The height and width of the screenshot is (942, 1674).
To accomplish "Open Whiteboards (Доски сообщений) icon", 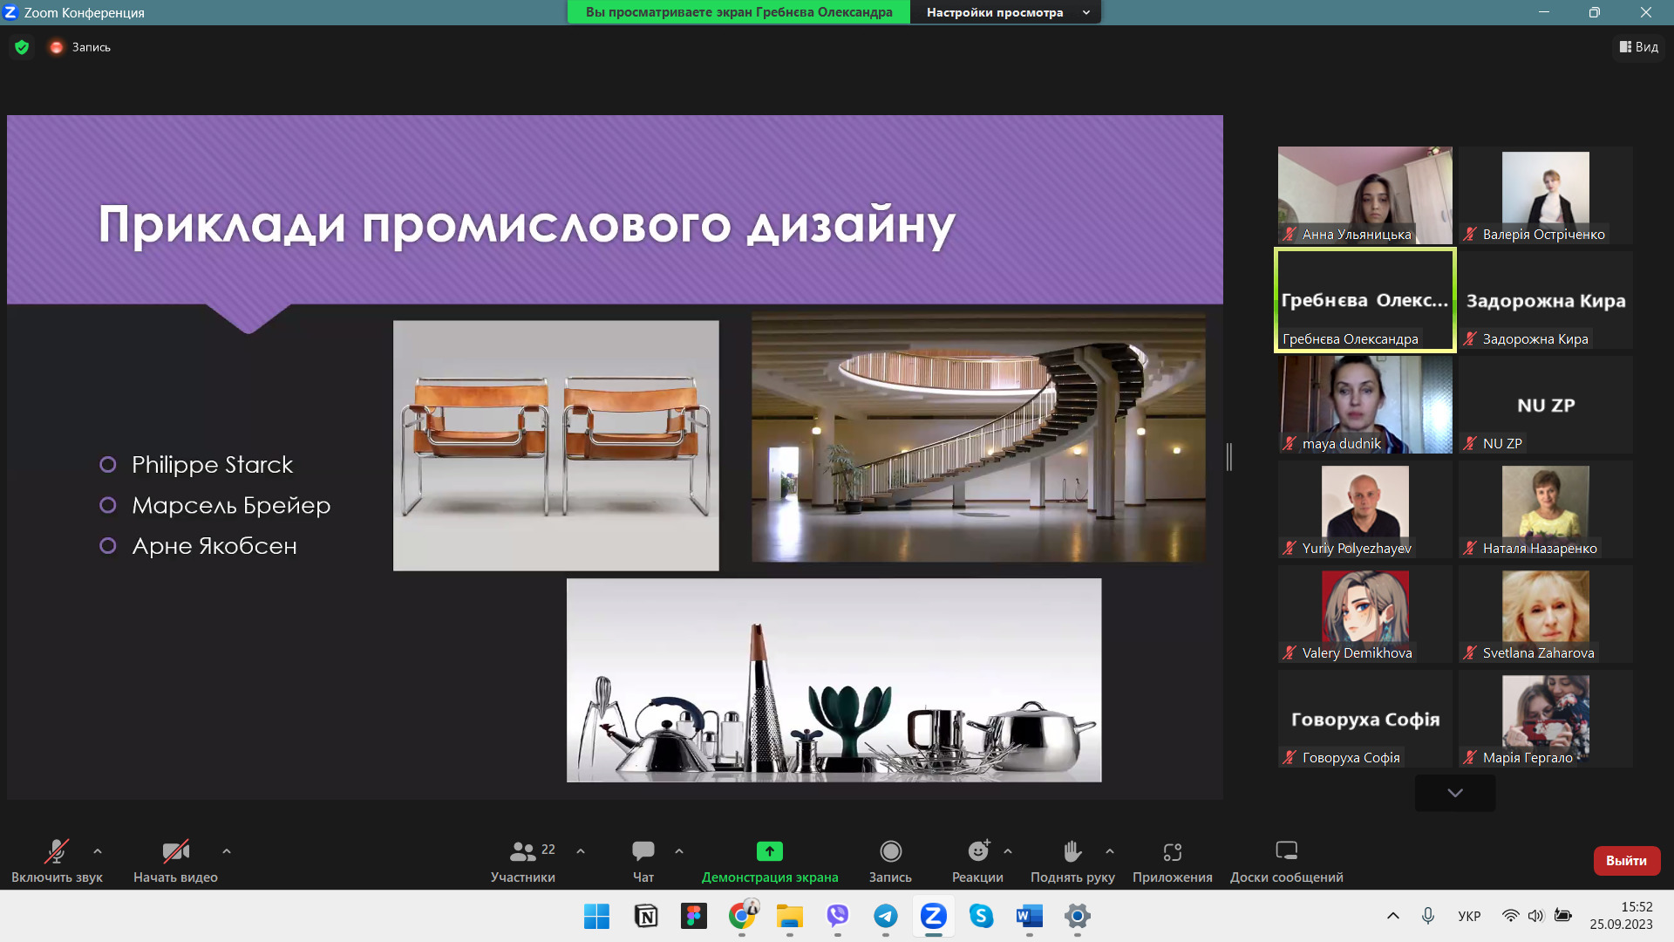I will (x=1286, y=851).
